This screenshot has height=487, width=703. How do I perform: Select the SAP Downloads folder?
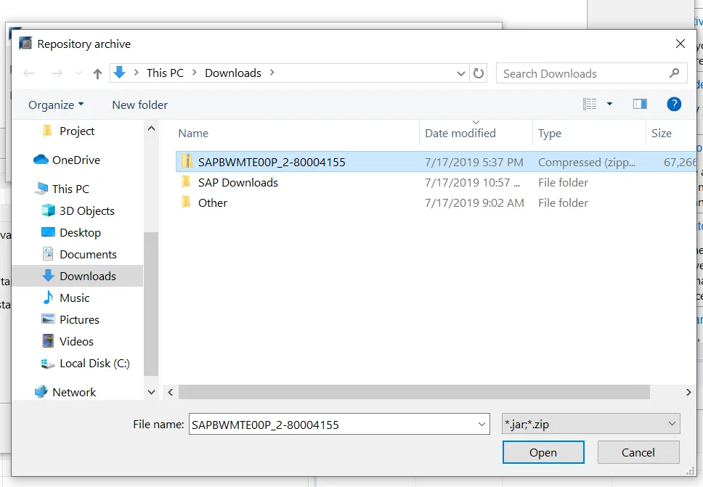pos(237,182)
